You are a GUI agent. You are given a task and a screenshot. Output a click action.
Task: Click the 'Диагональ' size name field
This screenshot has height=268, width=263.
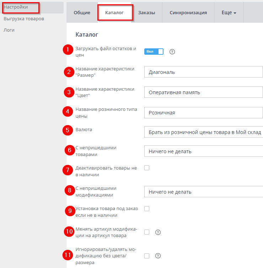203,72
